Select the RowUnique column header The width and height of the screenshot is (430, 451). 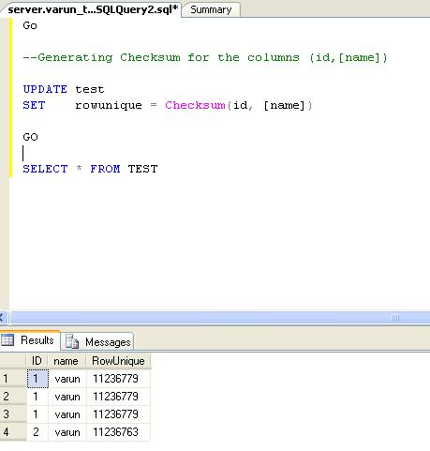point(118,361)
